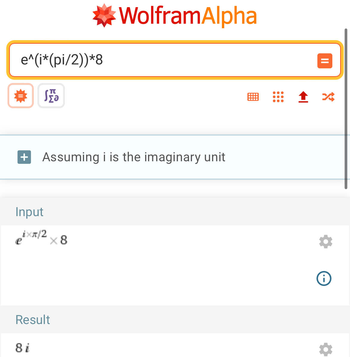Open settings gear for Result pod

325,349
